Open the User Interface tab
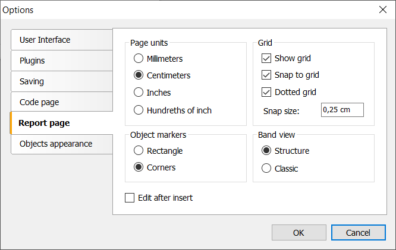The height and width of the screenshot is (250, 396). (62, 40)
